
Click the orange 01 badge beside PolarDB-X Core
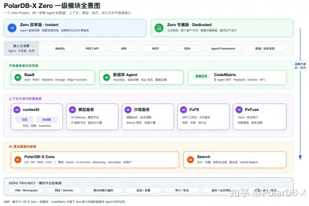[x=18, y=160]
